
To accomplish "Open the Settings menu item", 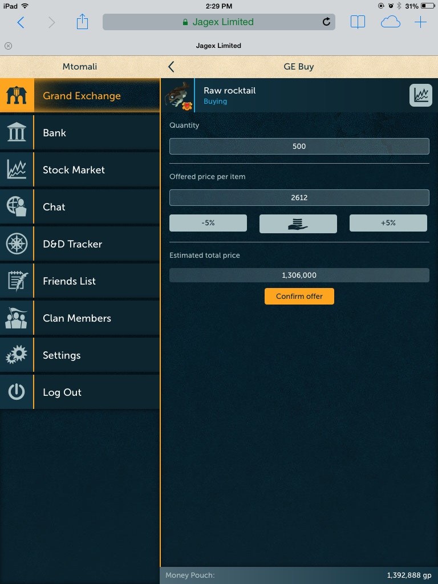I will point(80,355).
